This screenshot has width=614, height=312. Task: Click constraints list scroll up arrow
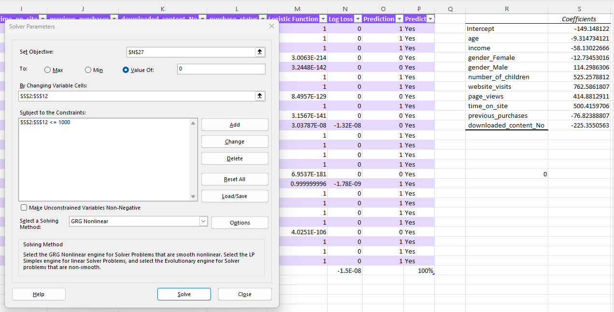click(194, 123)
